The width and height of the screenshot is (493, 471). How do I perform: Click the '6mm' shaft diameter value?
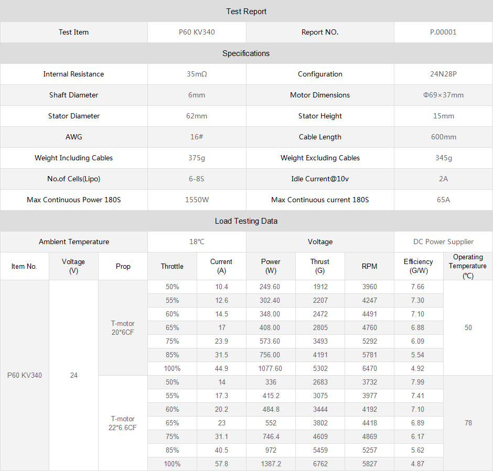197,95
